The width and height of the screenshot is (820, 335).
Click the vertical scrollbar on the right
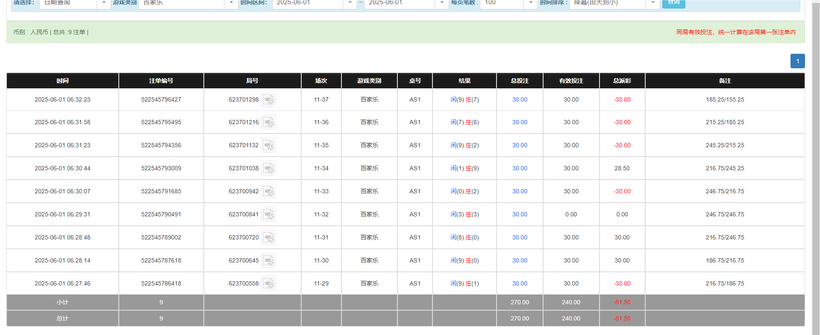click(815, 171)
